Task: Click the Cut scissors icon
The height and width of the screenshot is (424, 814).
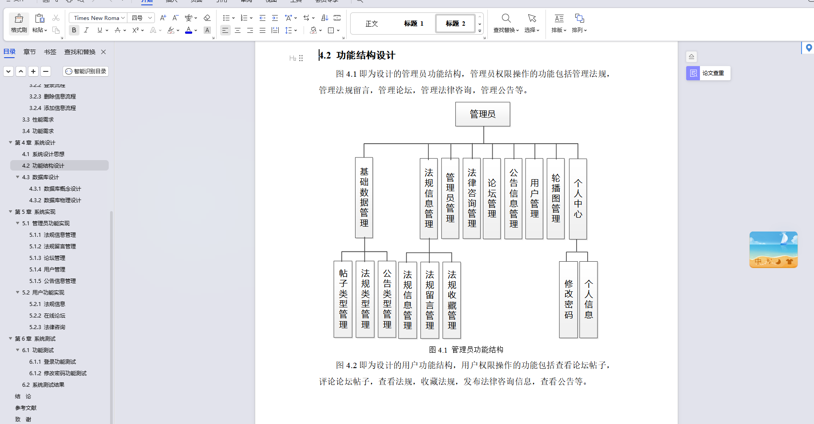Action: click(56, 17)
